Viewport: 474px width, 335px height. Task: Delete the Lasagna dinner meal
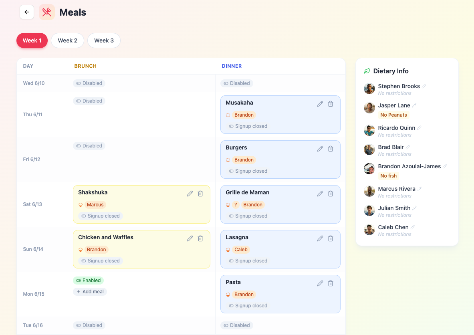click(x=331, y=238)
